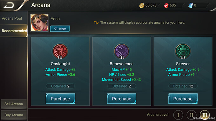This screenshot has height=121, width=216.
Task: Go back using the return arrow icon
Action: click(9, 5)
